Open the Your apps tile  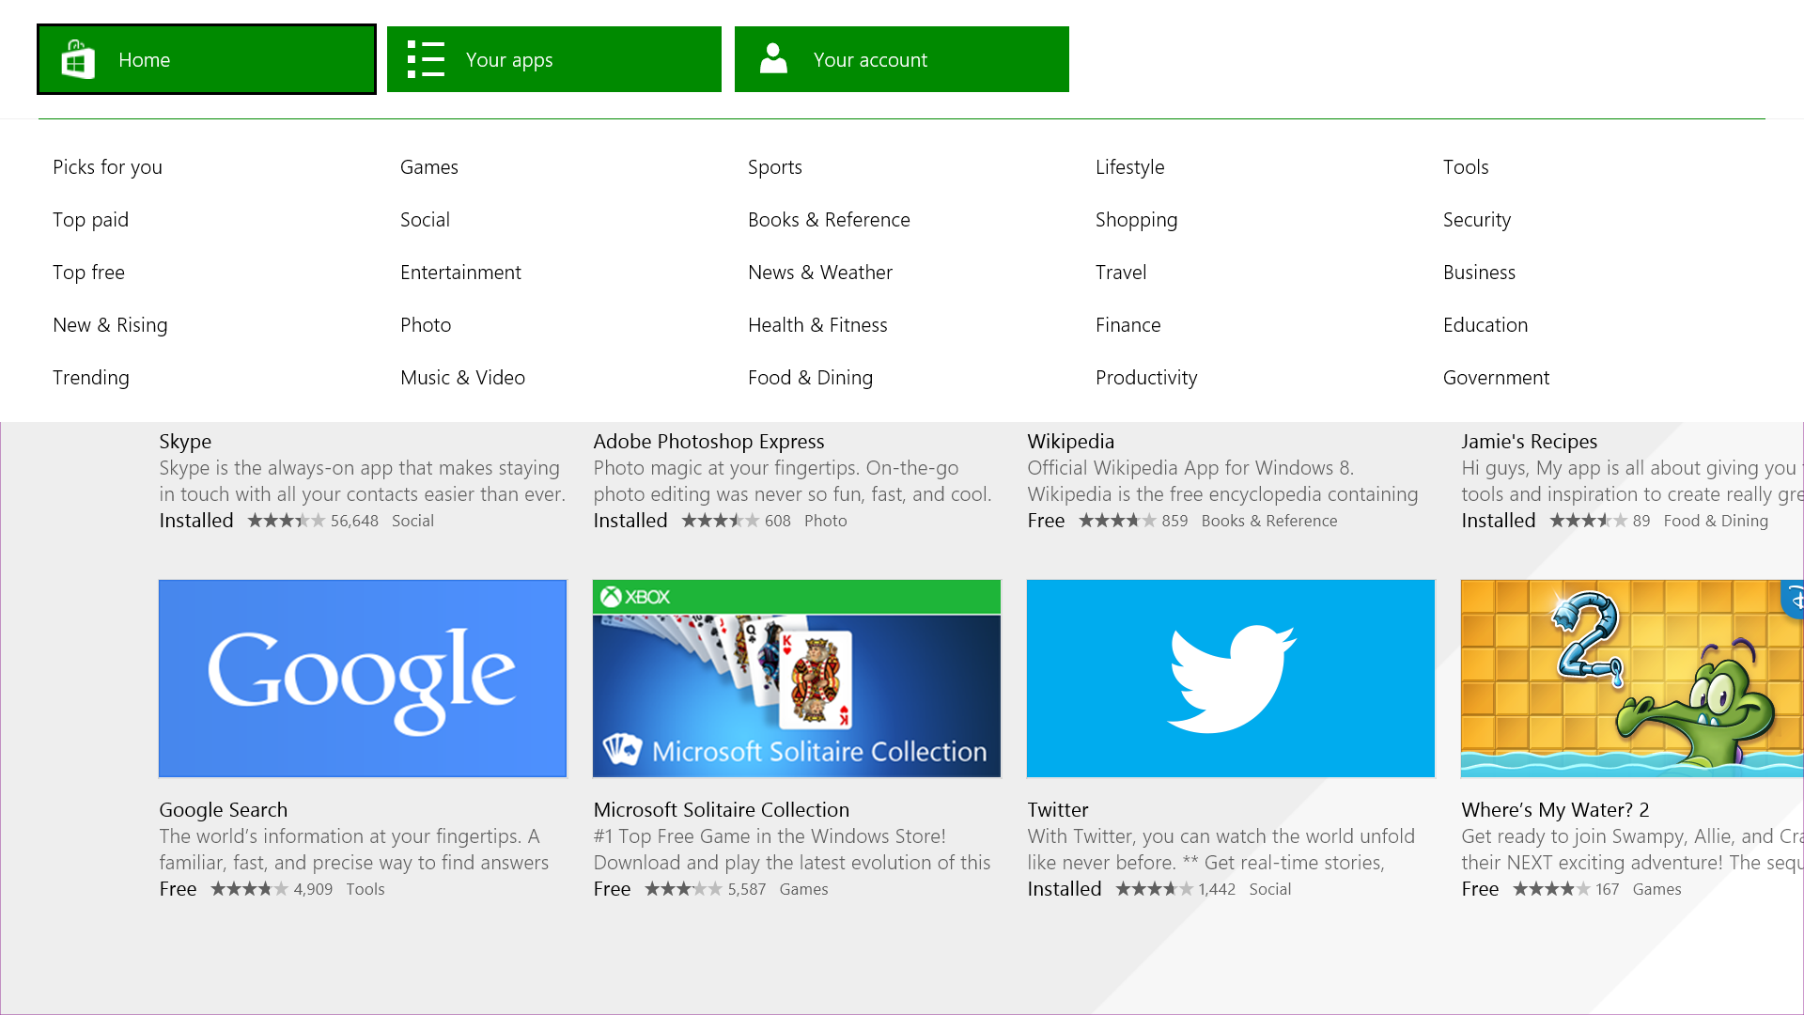[x=554, y=59]
